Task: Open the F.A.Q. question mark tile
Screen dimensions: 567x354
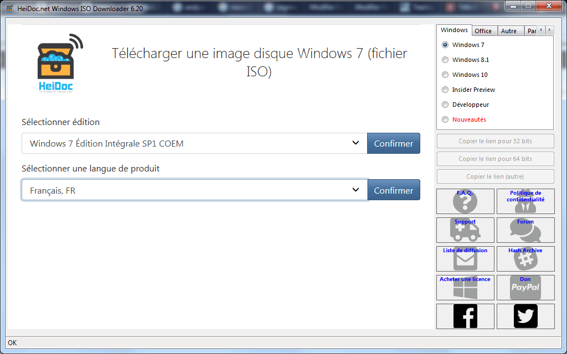Action: click(465, 201)
